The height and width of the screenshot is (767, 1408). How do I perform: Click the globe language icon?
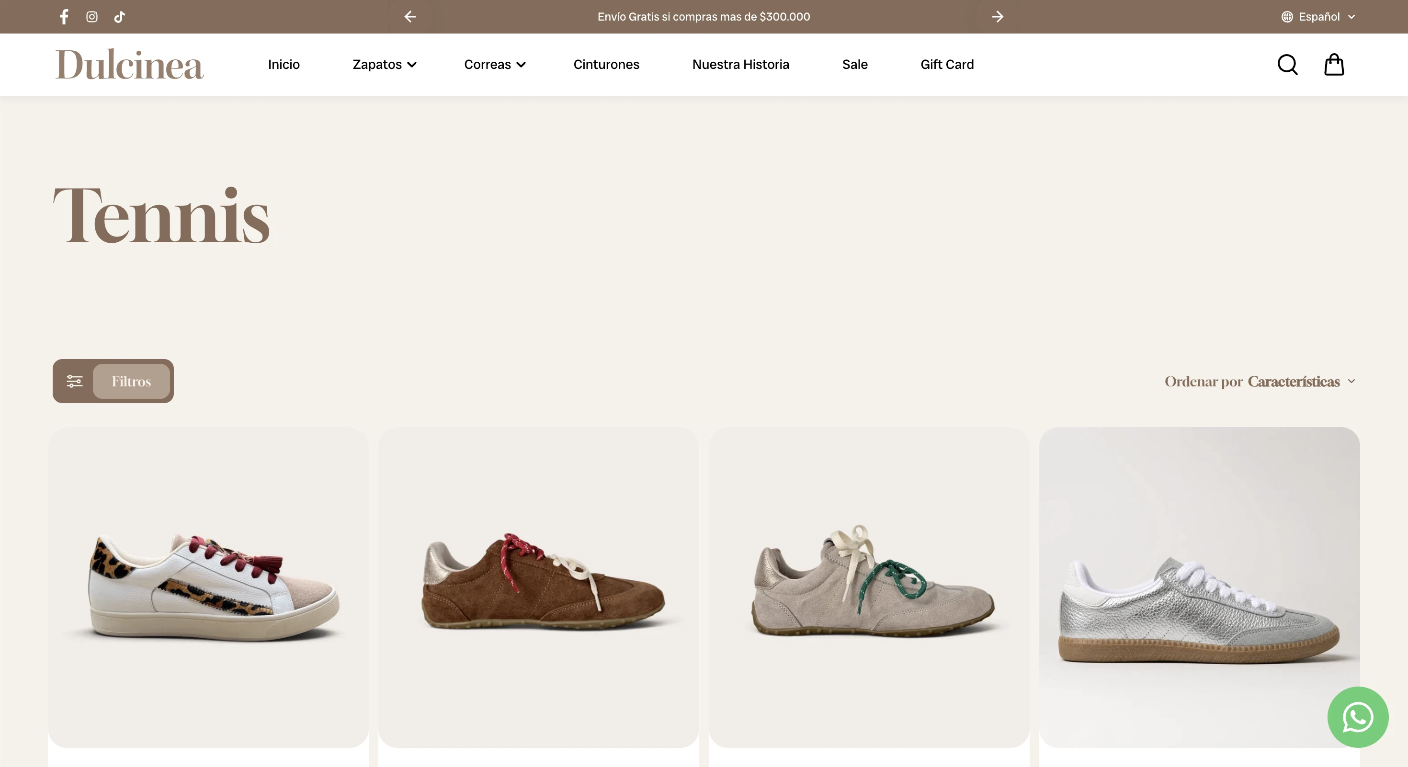(1287, 16)
